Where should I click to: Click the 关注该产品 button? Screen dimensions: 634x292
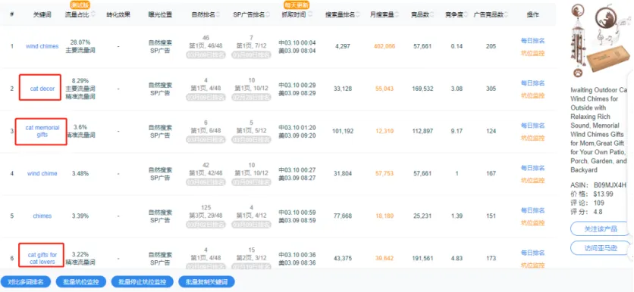click(x=601, y=228)
